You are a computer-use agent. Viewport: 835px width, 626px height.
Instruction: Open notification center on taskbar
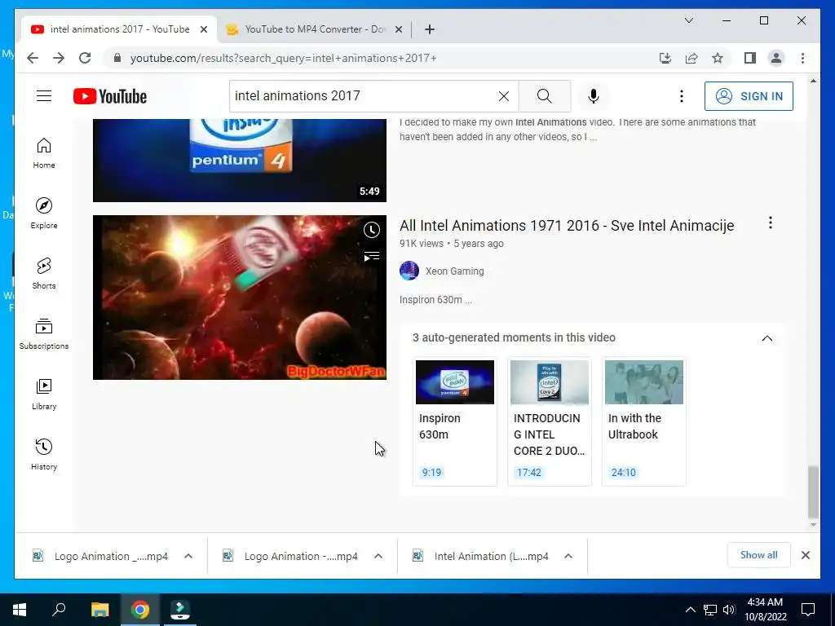(x=808, y=610)
